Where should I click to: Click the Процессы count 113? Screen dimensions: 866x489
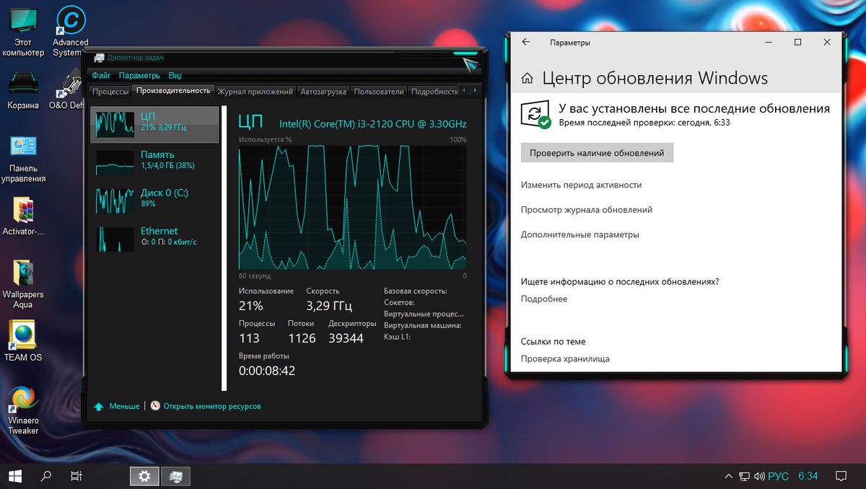click(249, 338)
